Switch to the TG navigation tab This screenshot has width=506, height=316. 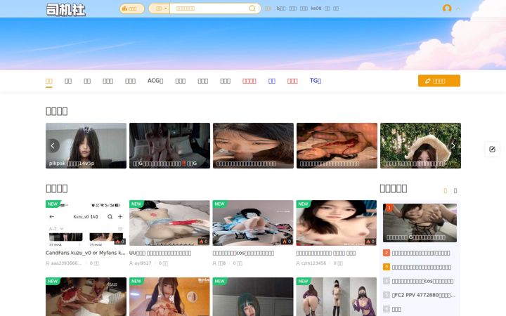pos(316,81)
